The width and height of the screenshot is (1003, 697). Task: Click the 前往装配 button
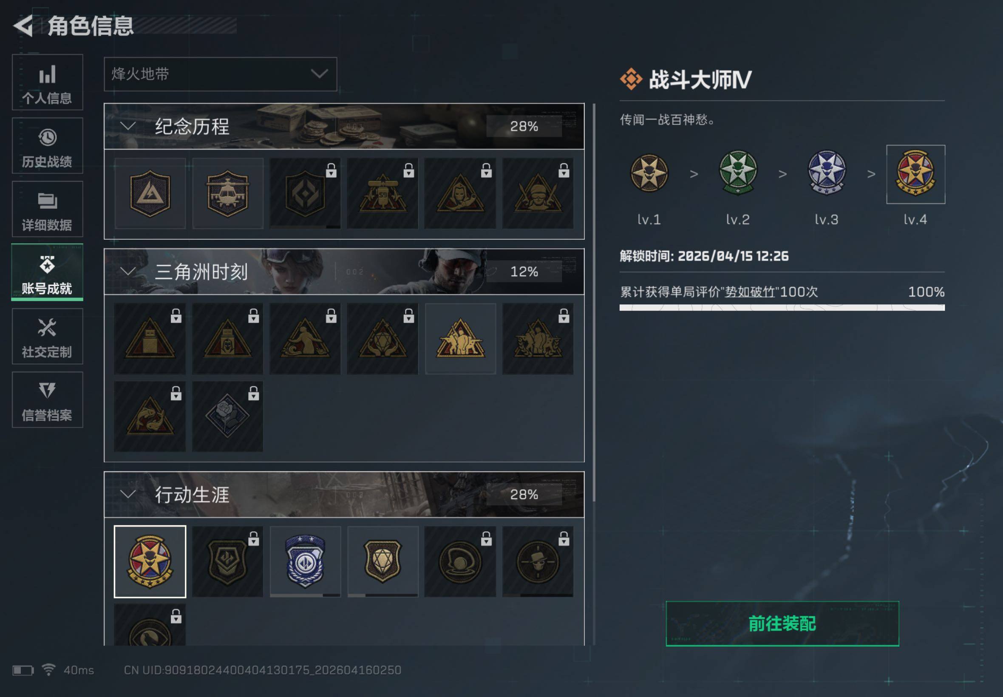coord(782,623)
